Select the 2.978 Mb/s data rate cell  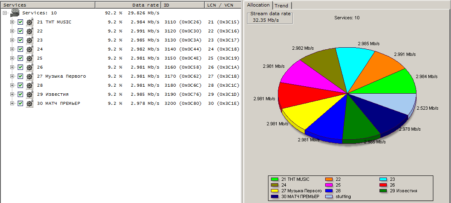[x=145, y=103]
